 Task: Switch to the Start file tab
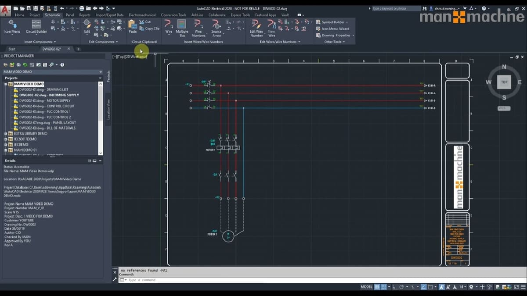click(x=12, y=49)
